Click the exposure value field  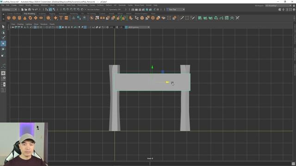[x=111, y=27]
